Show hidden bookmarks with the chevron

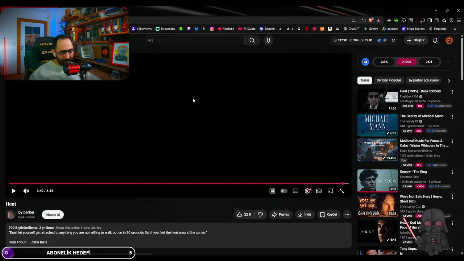pos(455,29)
